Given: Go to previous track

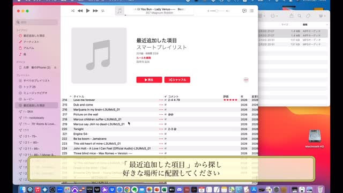Looking at the screenshot, I should point(80,11).
